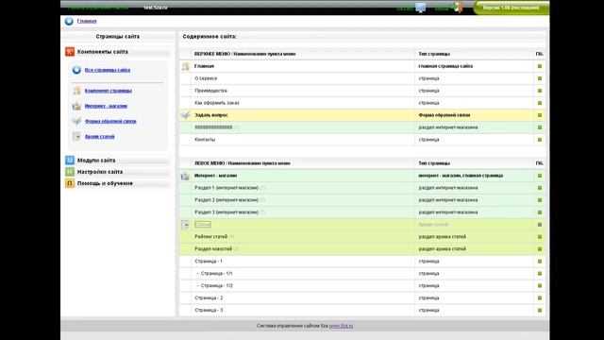
Task: Select the Рейтинг статей row
Action: click(x=362, y=237)
